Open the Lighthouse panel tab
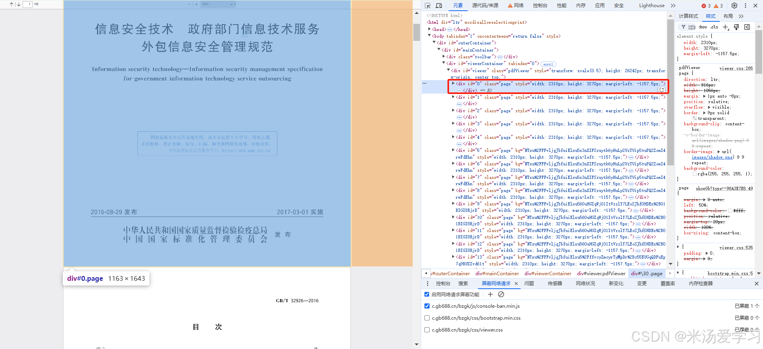The height and width of the screenshot is (349, 763). tap(652, 6)
